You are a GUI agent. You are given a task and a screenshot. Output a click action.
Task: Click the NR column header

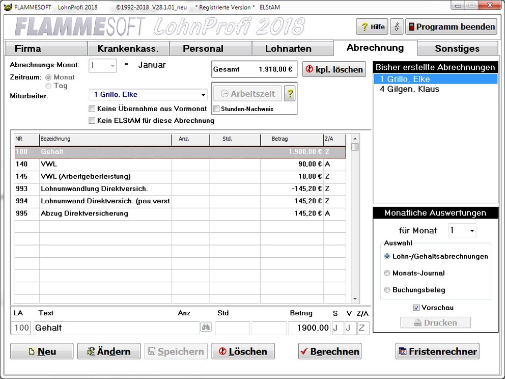[27, 139]
